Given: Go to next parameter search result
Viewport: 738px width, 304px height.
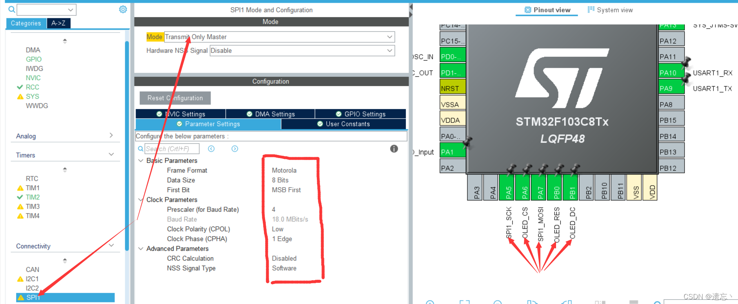Looking at the screenshot, I should tap(234, 149).
